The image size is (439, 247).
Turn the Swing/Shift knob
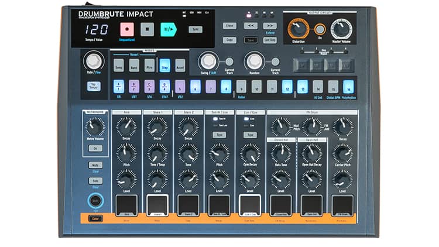pos(208,61)
